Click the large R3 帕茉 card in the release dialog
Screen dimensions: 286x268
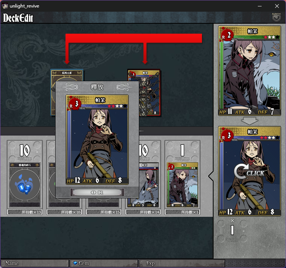[x=97, y=139]
